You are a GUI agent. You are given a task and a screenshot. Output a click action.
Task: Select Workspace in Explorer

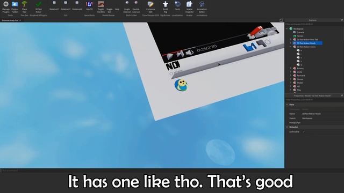pyautogui.click(x=298, y=28)
